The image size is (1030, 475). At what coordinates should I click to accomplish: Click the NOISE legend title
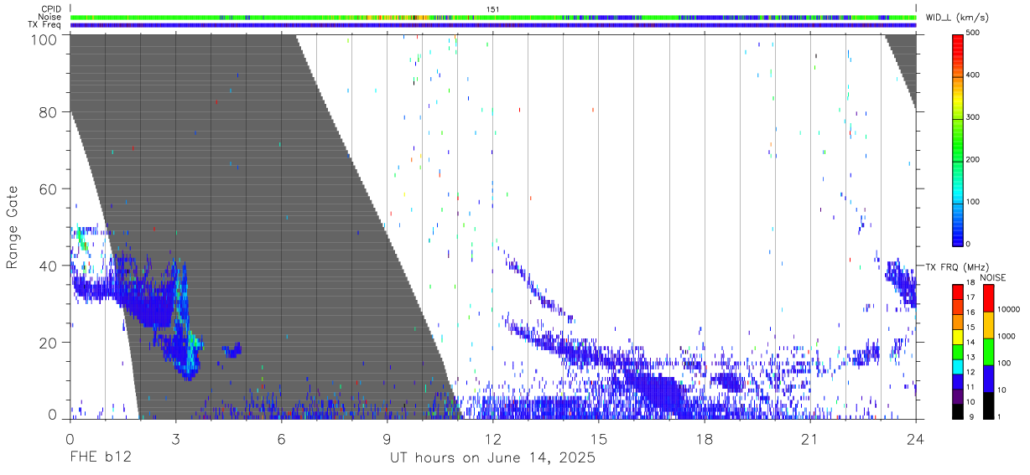pyautogui.click(x=993, y=277)
